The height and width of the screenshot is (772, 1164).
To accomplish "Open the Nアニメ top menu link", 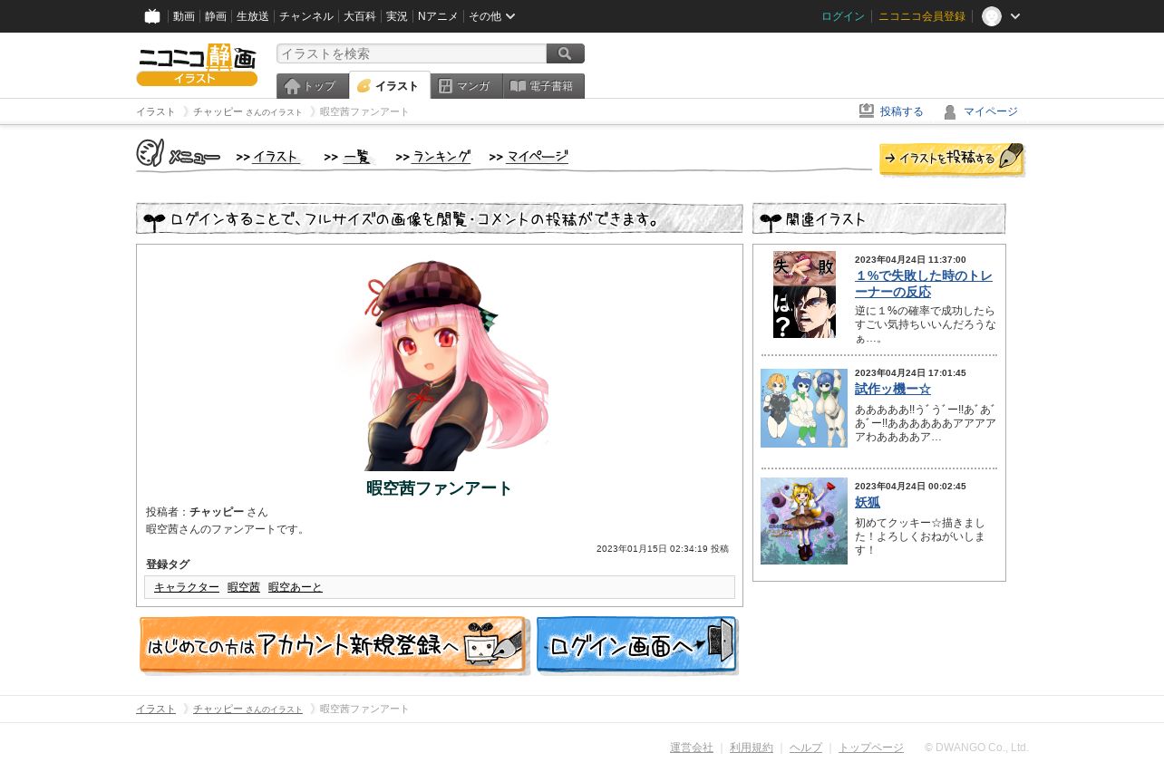I will [438, 16].
